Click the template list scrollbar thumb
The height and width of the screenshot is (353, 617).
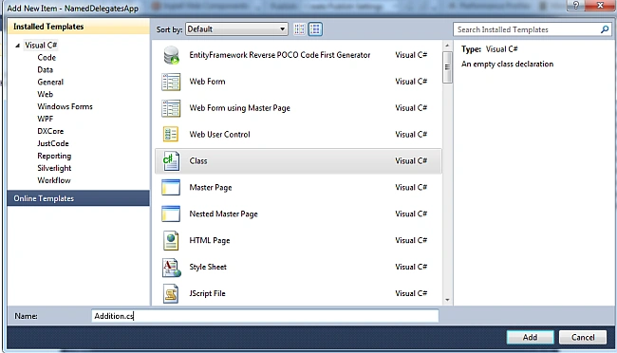coord(447,67)
